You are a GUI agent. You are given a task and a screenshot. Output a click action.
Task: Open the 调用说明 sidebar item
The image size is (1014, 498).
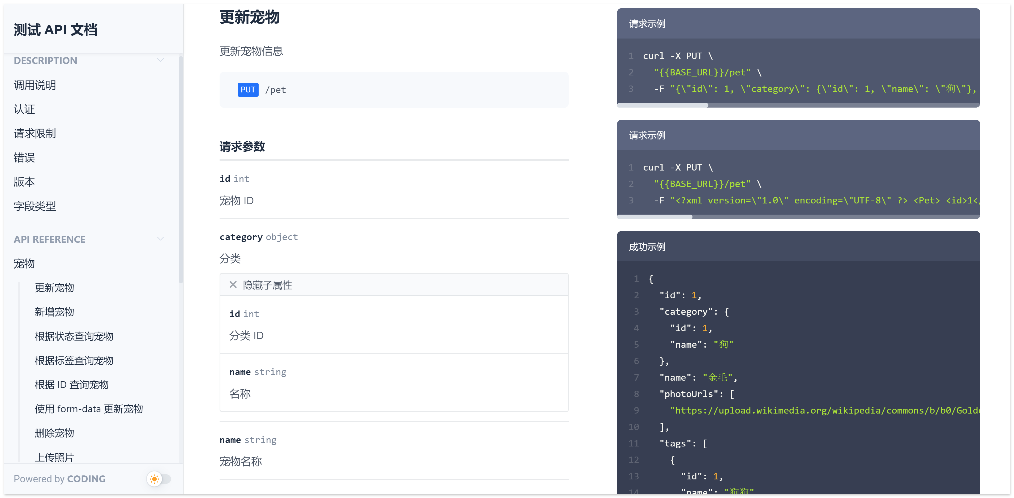(x=35, y=85)
